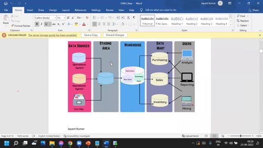Apply strikethrough formatting

tap(54, 24)
